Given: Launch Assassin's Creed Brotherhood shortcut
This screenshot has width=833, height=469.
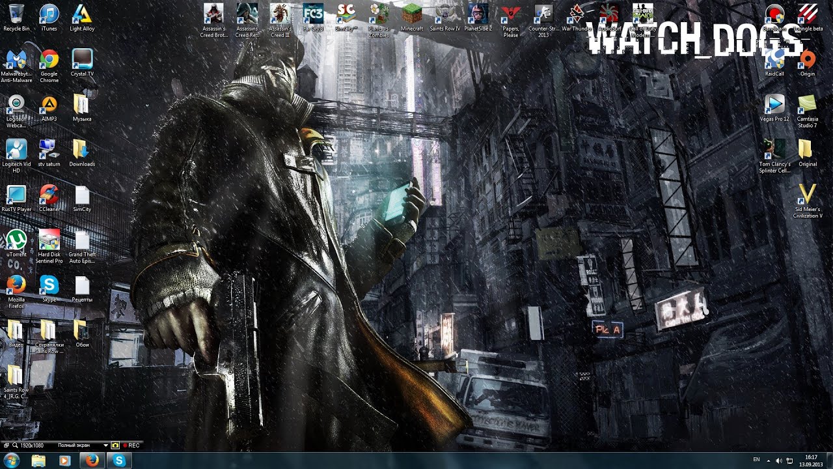Looking at the screenshot, I should click(x=213, y=20).
